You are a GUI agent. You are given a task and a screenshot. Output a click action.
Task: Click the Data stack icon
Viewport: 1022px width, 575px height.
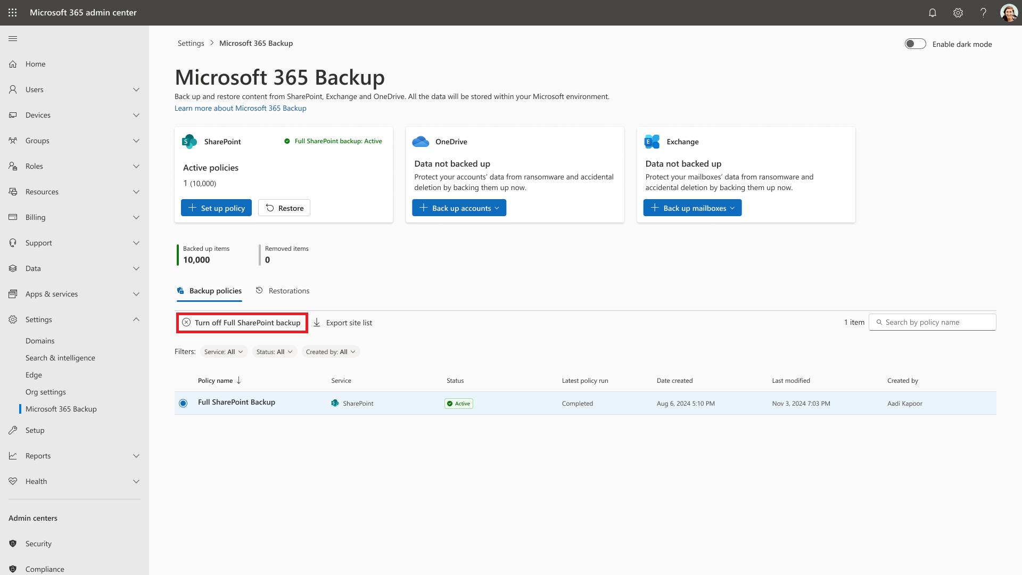click(x=13, y=268)
